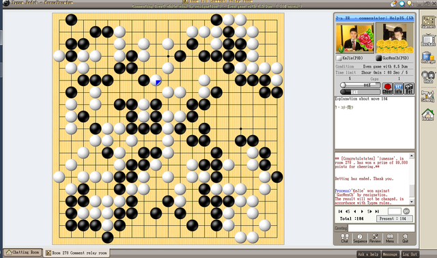This screenshot has width=437, height=258.
Task: Click the Greeting button
Action: [x=341, y=228]
